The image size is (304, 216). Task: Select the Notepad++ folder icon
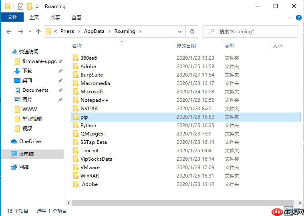76,100
